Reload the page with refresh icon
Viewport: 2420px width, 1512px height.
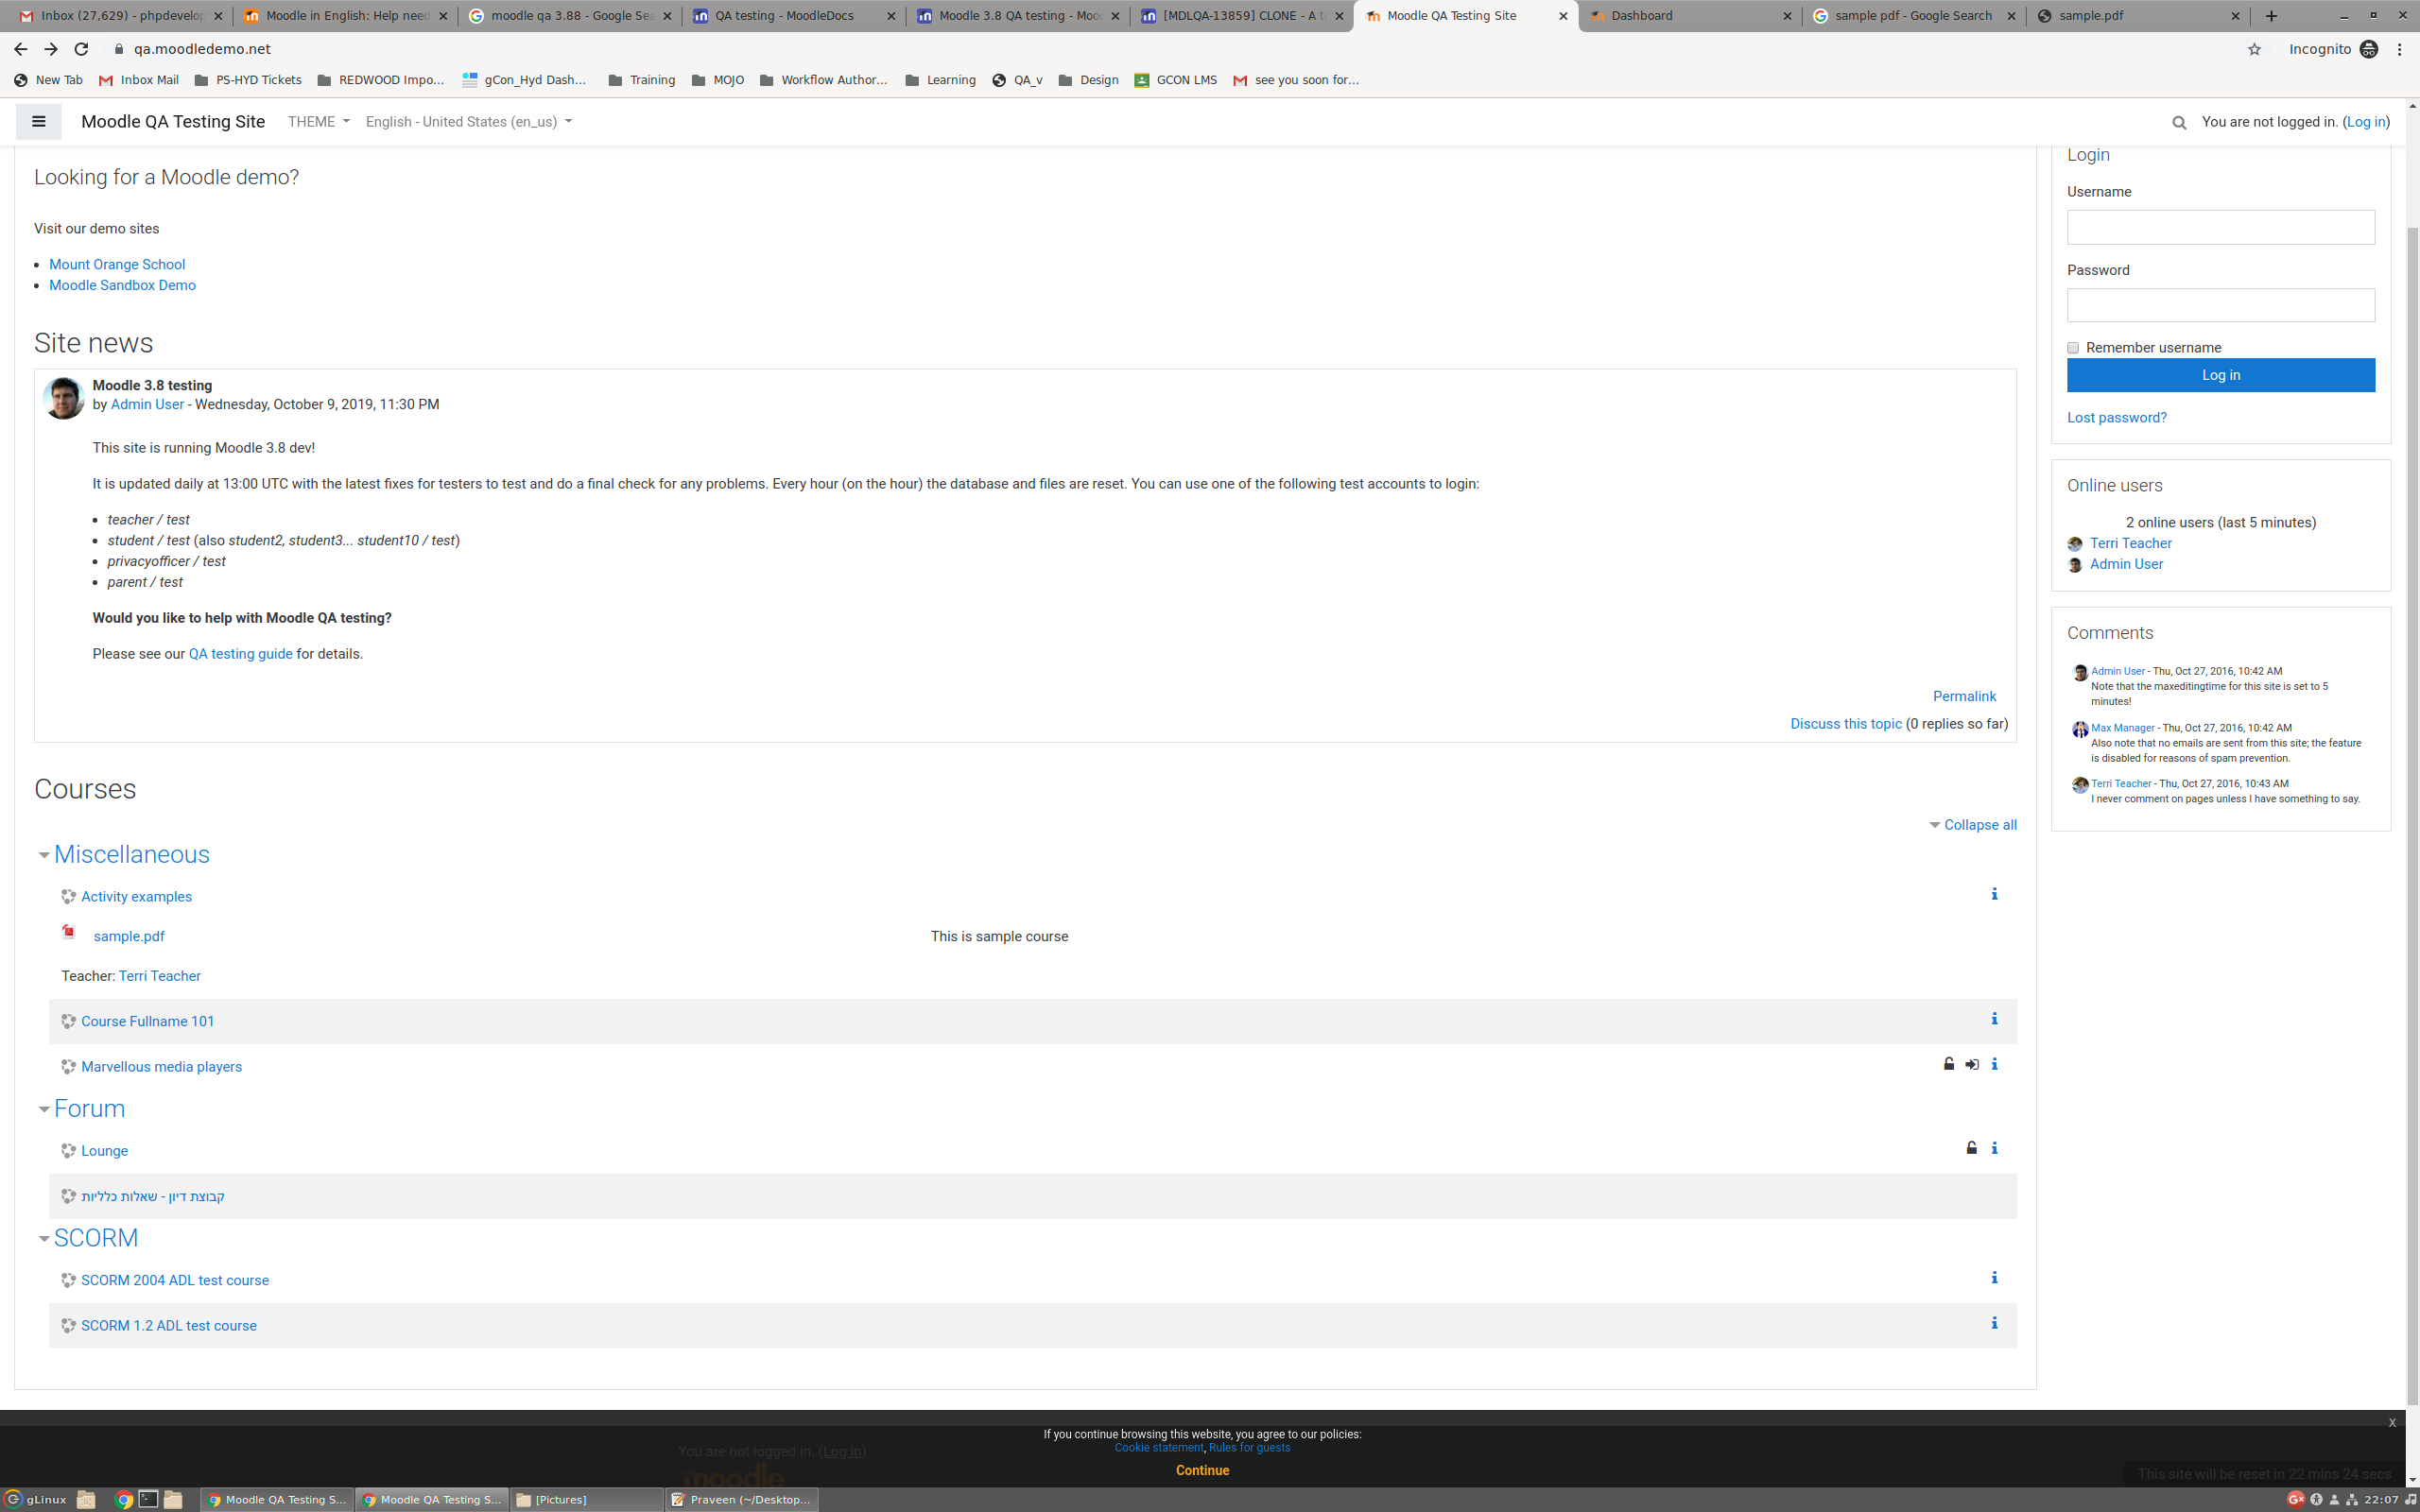point(82,49)
